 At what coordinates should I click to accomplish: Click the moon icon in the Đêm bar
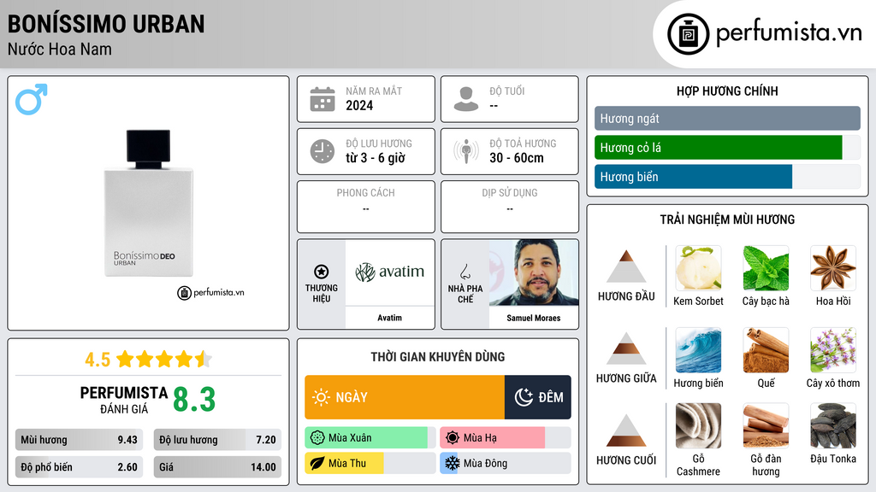point(524,397)
